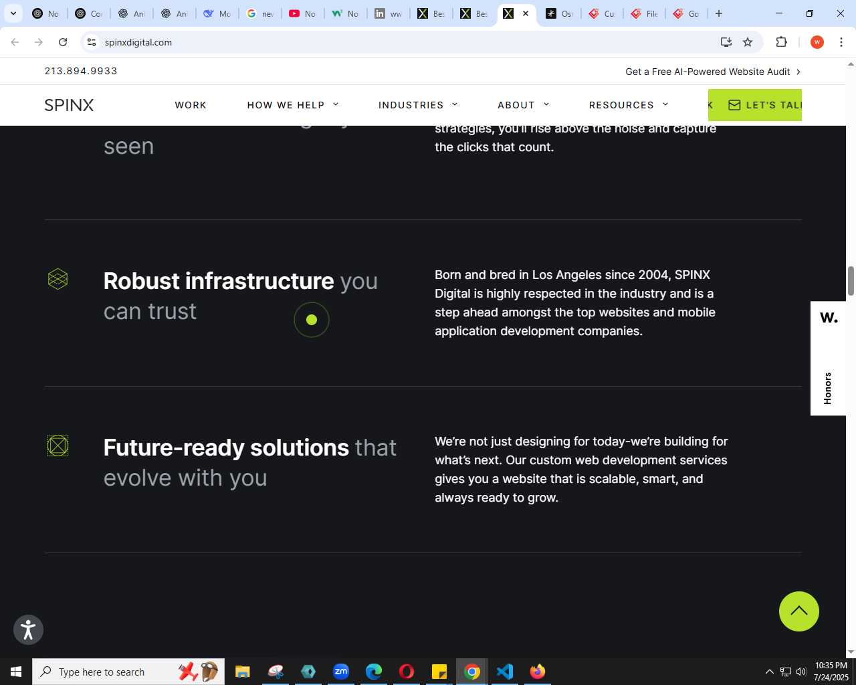
Task: Show hidden system tray icons
Action: click(769, 672)
